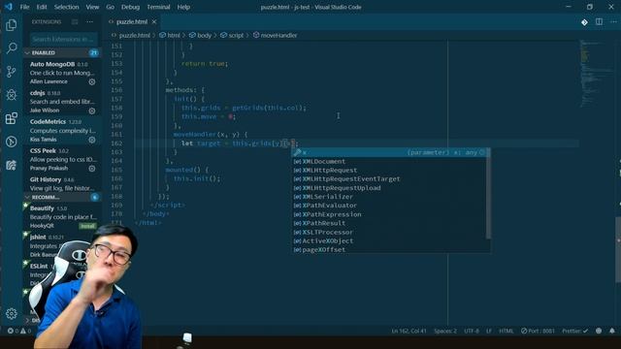621x349 pixels.
Task: Click body in the breadcrumb
Action: (x=204, y=35)
